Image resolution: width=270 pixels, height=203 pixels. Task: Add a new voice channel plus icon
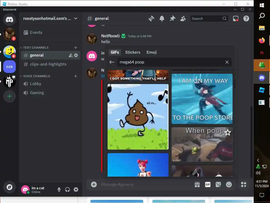76,76
